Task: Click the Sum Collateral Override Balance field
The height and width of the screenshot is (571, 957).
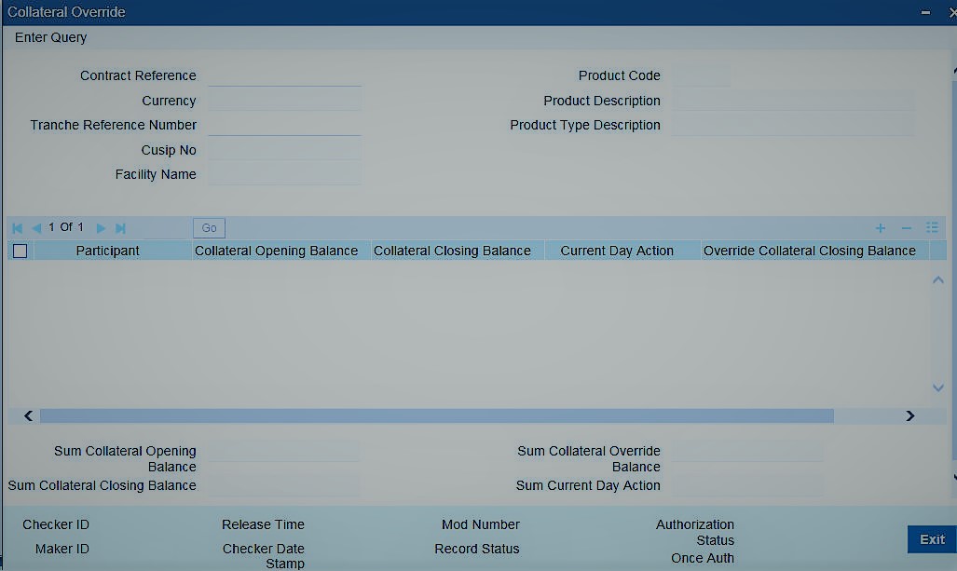Action: point(747,452)
